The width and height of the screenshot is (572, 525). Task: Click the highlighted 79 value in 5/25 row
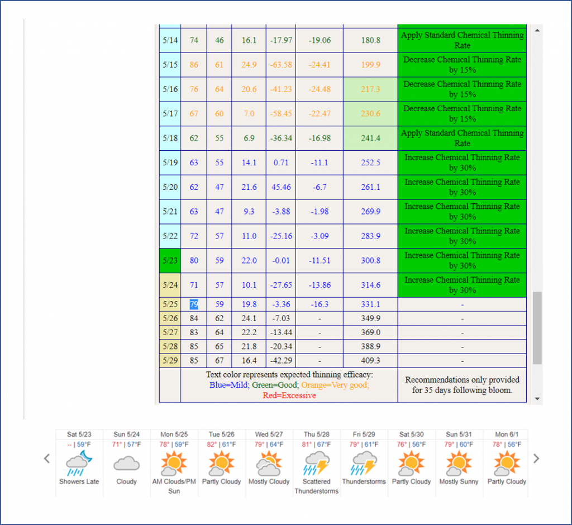(194, 305)
